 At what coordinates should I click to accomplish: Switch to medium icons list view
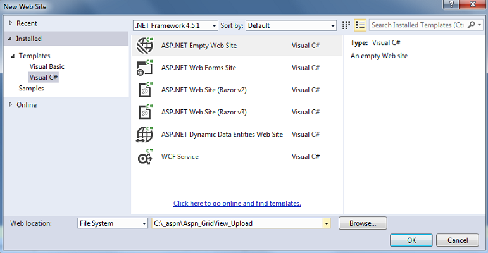pos(360,25)
